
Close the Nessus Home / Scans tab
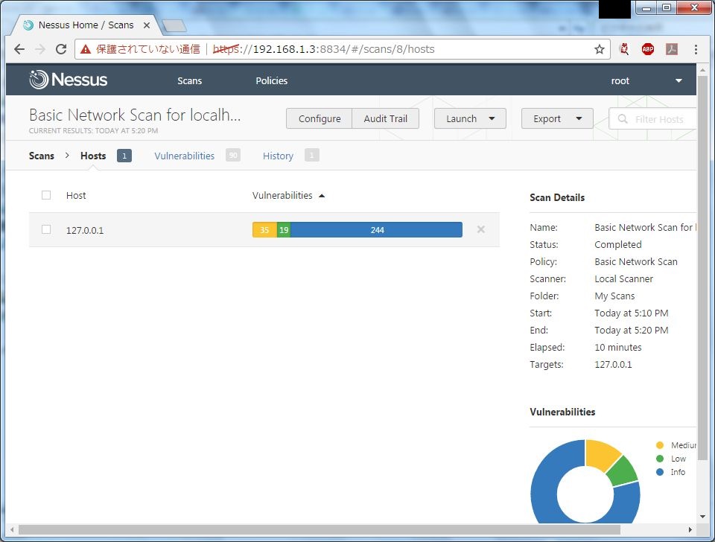(147, 25)
